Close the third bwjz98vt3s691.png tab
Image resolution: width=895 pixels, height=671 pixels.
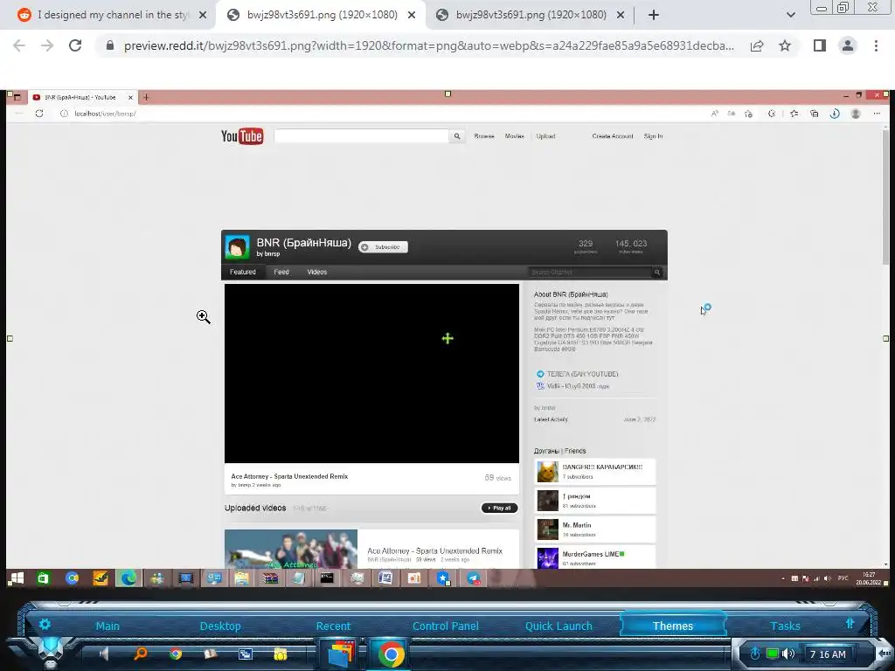pos(621,16)
